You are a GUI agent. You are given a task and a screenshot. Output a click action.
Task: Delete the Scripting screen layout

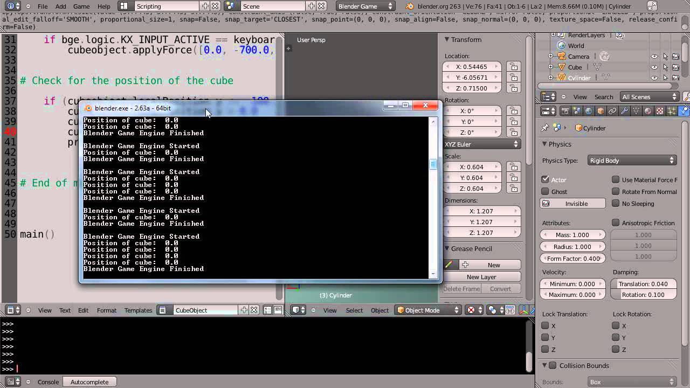215,6
